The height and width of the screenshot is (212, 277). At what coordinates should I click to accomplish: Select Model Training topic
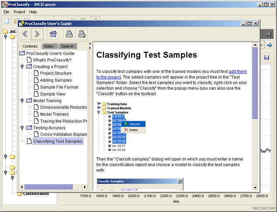(47, 101)
